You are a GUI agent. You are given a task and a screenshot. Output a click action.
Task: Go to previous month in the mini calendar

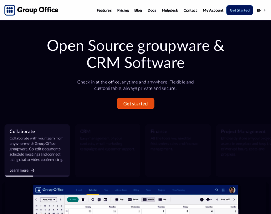36,199
